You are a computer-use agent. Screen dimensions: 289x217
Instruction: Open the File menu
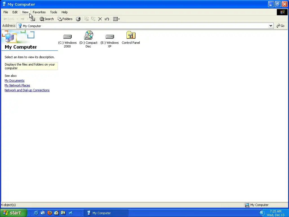click(x=6, y=12)
